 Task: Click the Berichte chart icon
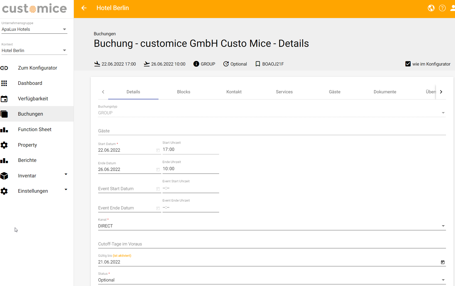coord(4,160)
